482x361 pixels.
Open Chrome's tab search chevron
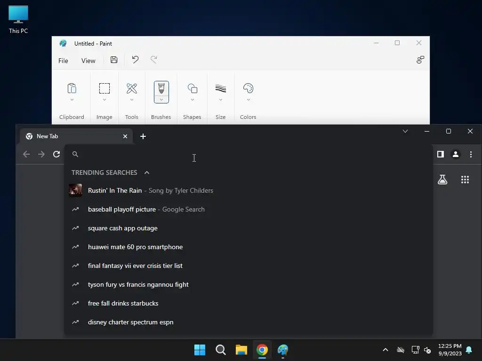tap(405, 131)
